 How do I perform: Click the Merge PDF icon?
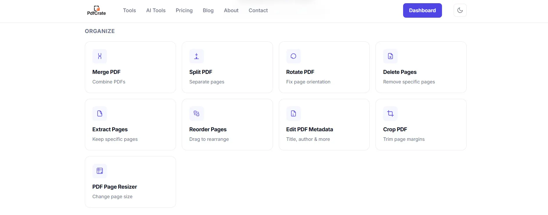pos(100,56)
